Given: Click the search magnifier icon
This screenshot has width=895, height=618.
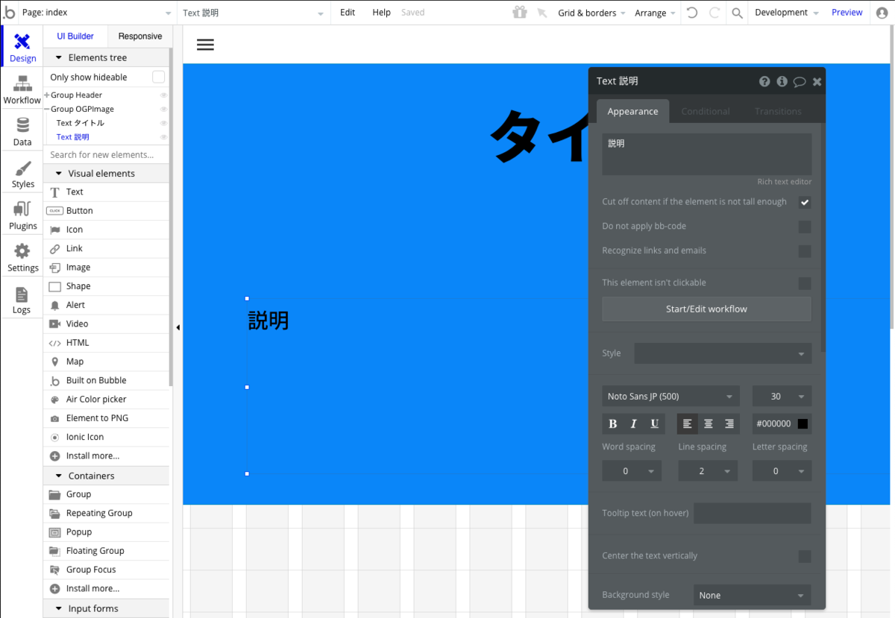Looking at the screenshot, I should (x=737, y=13).
